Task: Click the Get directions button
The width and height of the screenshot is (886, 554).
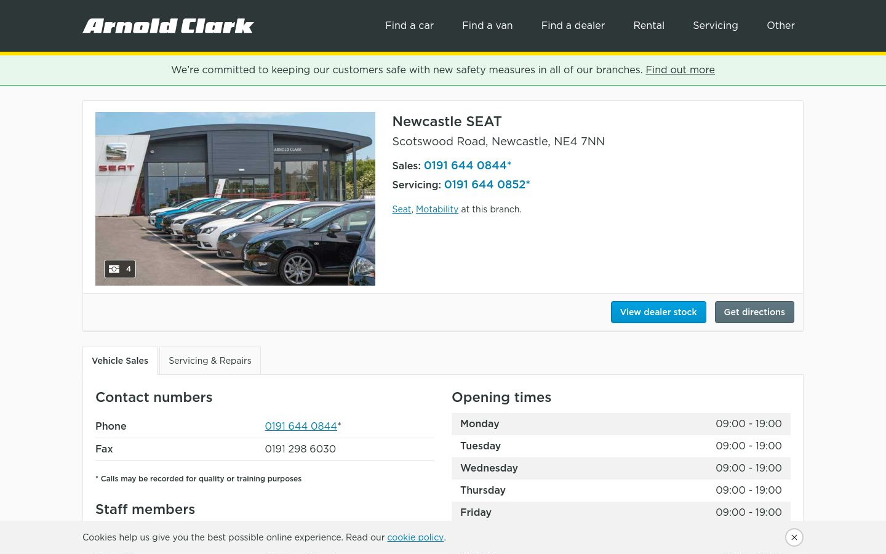Action: coord(754,312)
